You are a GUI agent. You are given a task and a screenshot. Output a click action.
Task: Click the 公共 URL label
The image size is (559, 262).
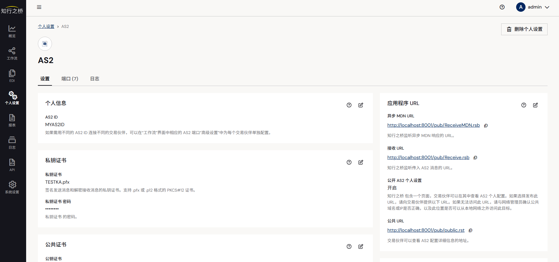pyautogui.click(x=396, y=221)
